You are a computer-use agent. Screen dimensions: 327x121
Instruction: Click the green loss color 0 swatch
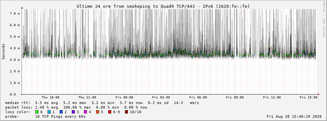click(37, 112)
